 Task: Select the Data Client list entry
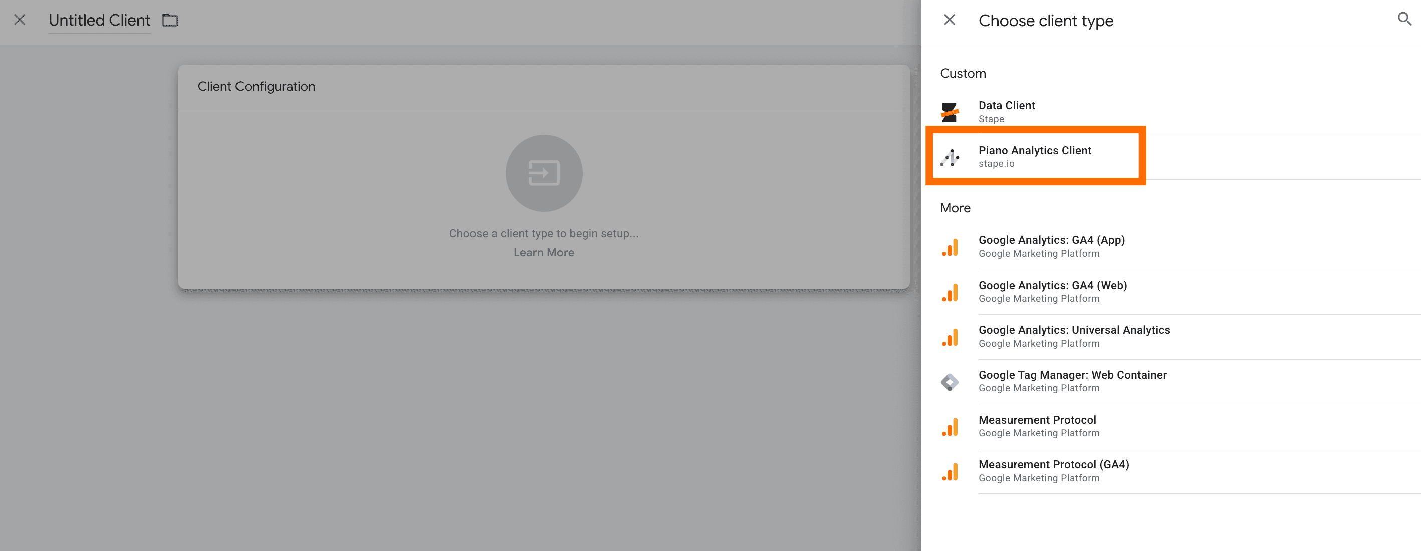pos(1006,111)
